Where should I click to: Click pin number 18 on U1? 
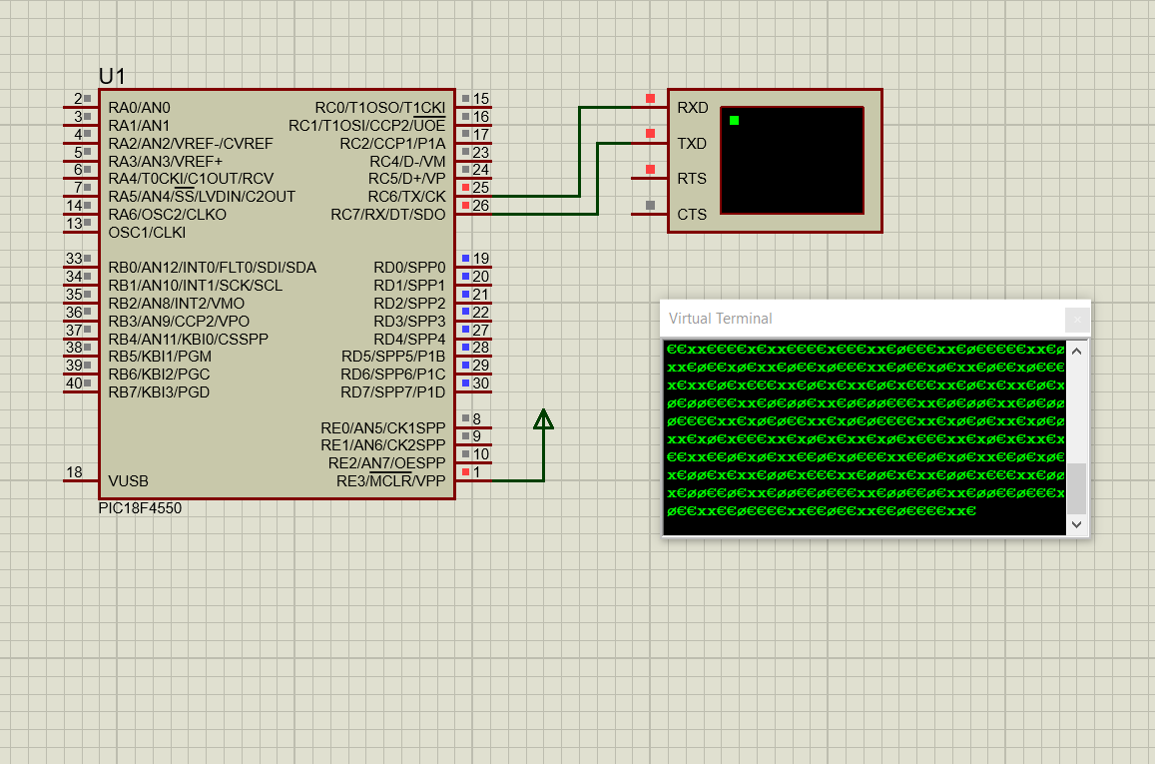pos(75,472)
